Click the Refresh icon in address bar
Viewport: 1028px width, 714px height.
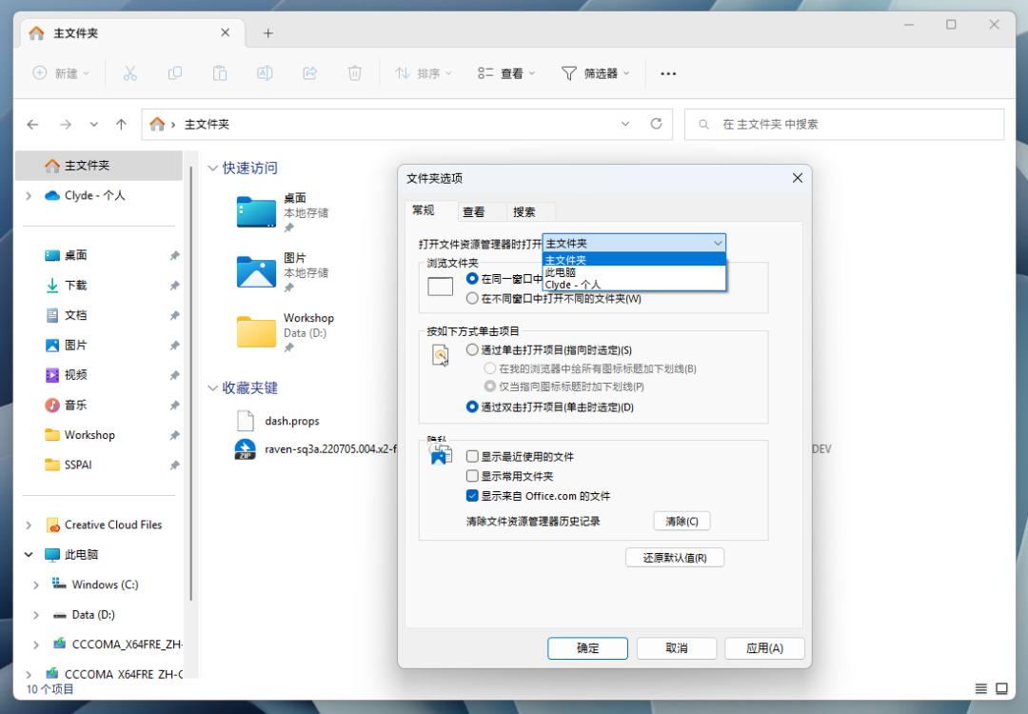pyautogui.click(x=656, y=124)
